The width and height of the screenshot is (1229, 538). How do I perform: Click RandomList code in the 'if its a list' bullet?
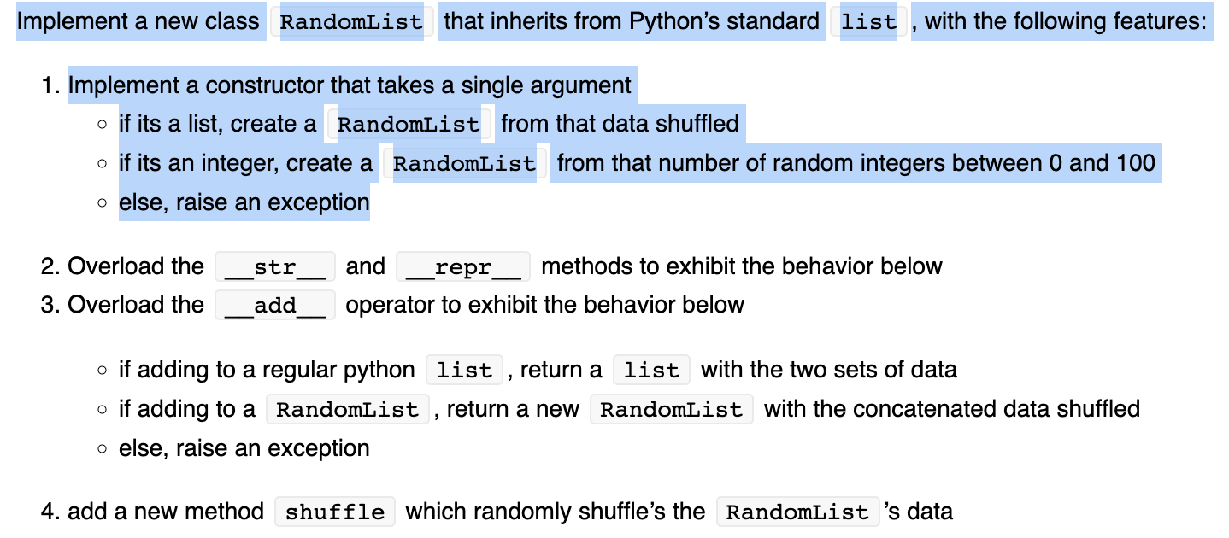[x=409, y=124]
